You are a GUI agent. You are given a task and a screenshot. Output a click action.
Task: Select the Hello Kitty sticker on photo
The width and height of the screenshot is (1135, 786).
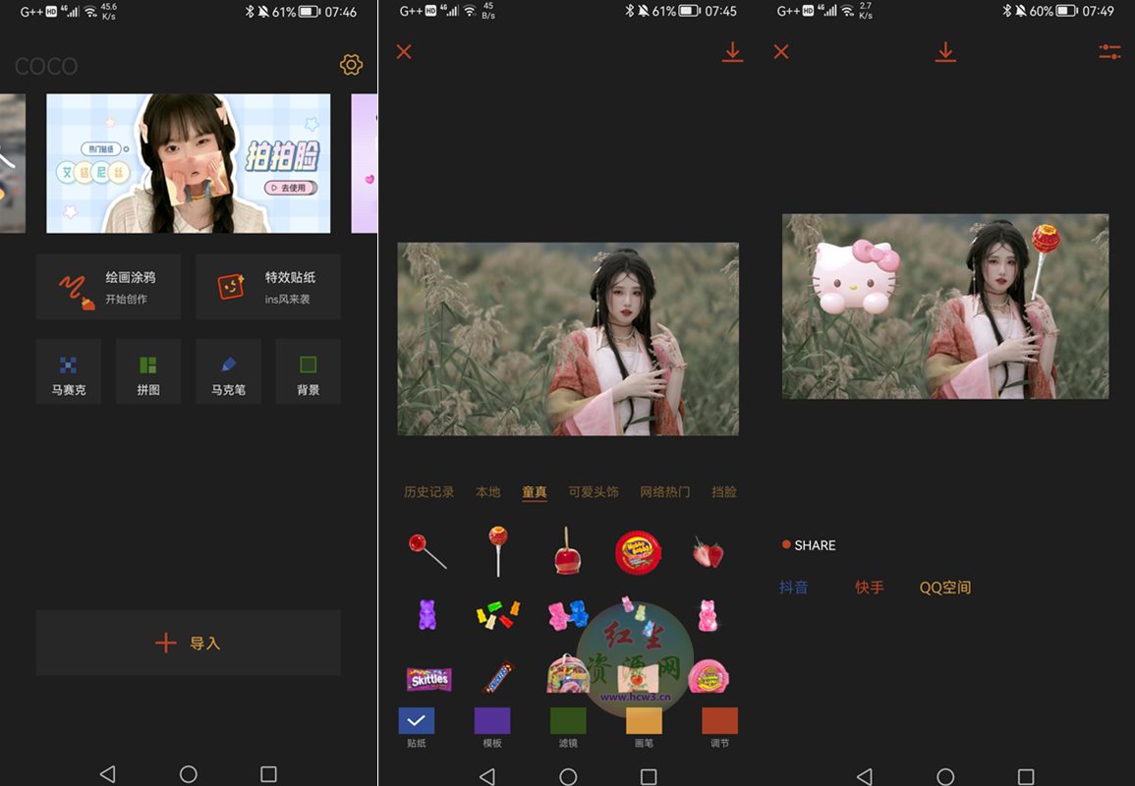[855, 276]
